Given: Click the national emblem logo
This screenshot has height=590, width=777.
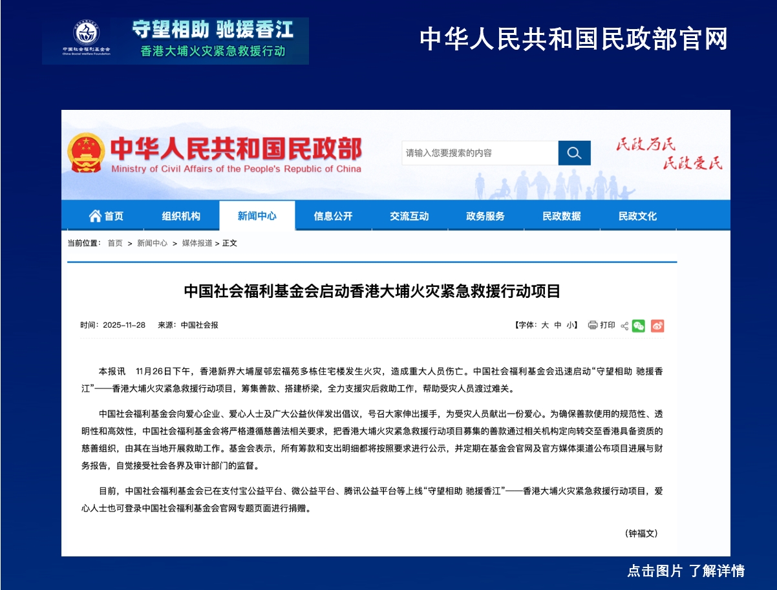Looking at the screenshot, I should click(x=86, y=153).
